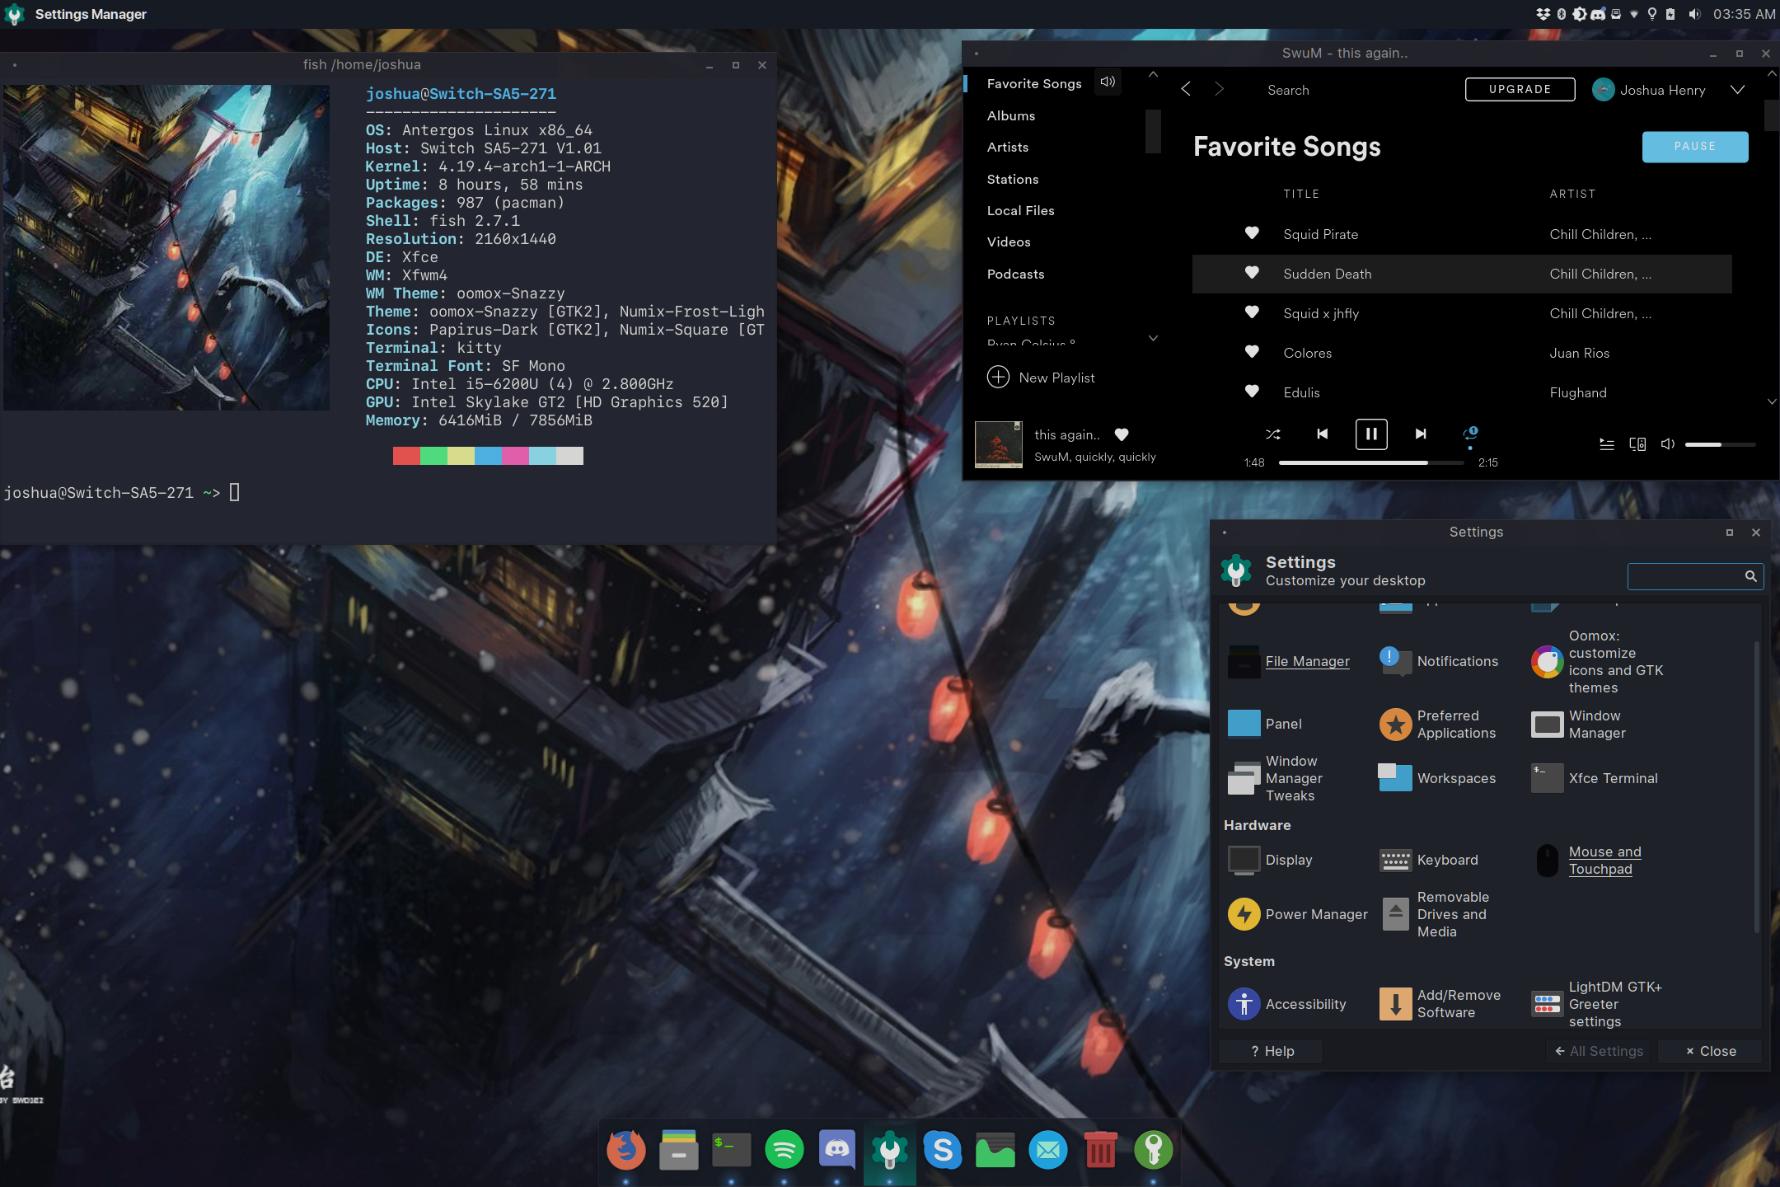Select Podcasts in the Spotify sidebar
The height and width of the screenshot is (1187, 1780).
[x=1015, y=274]
